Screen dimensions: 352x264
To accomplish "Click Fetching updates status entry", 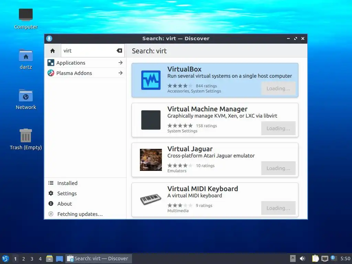I will point(85,214).
